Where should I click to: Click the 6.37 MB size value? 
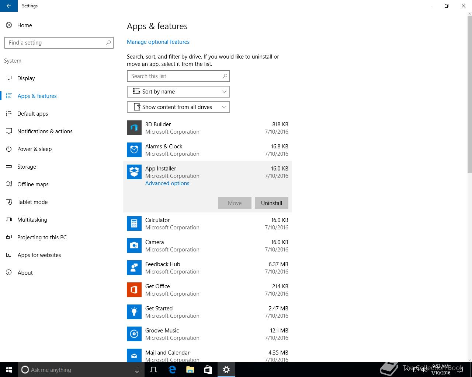(278, 264)
